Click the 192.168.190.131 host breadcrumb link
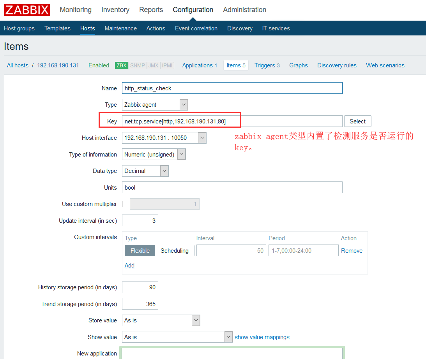This screenshot has width=426, height=359. point(58,65)
